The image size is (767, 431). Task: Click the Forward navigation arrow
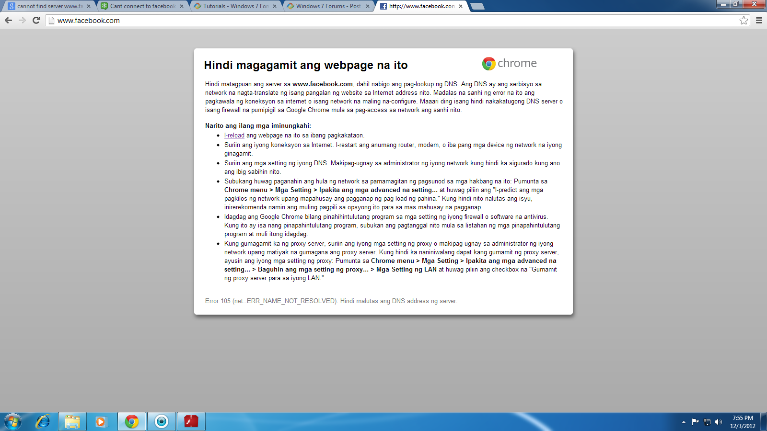[x=22, y=20]
